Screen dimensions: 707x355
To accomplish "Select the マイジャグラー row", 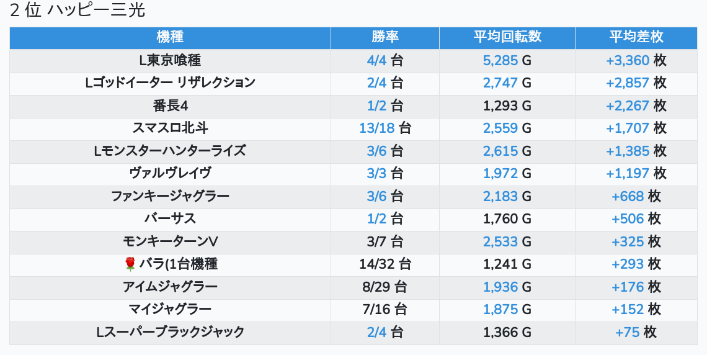I will tap(170, 309).
